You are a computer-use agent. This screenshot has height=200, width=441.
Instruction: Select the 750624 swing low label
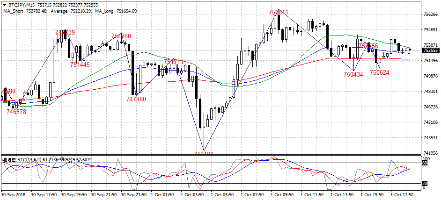(380, 72)
